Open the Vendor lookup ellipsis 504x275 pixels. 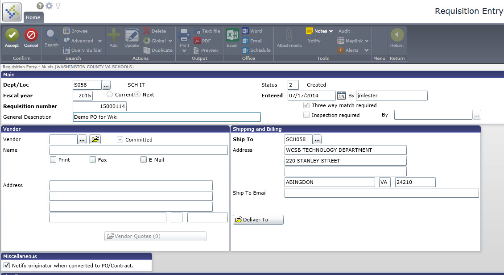pyautogui.click(x=82, y=139)
